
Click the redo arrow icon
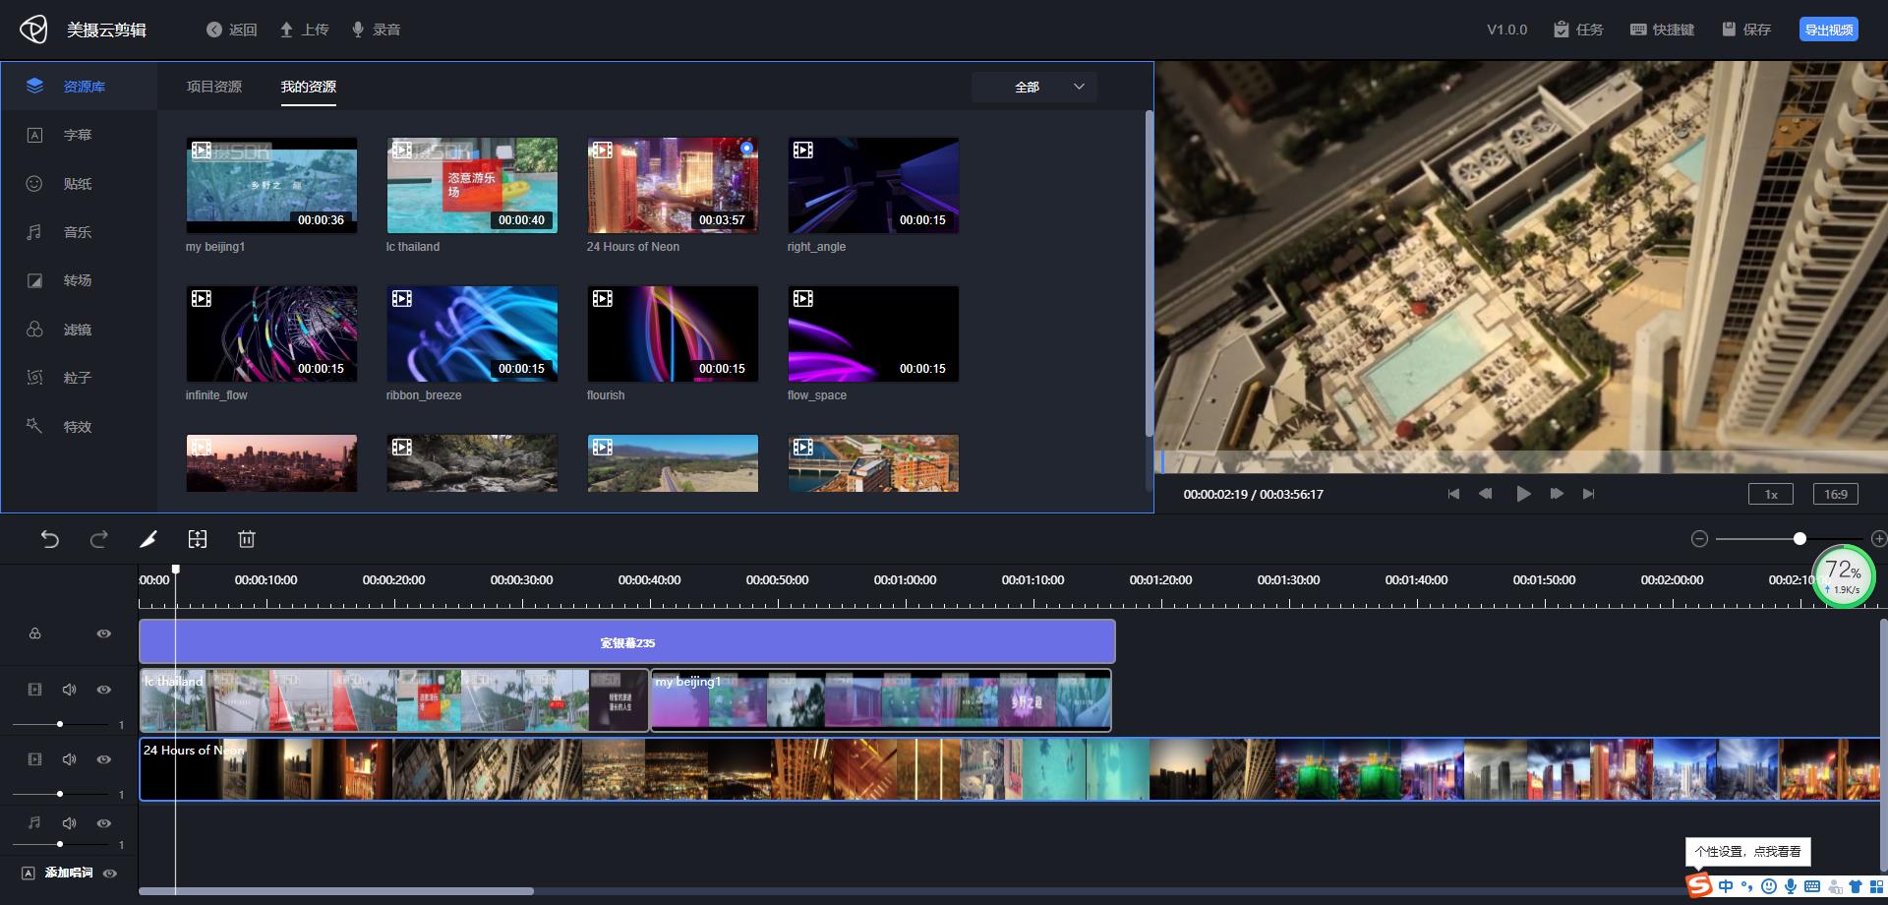coord(99,539)
